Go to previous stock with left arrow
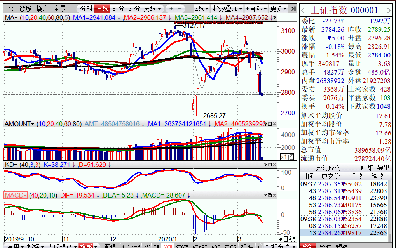The image size is (396, 248). tap(303, 11)
